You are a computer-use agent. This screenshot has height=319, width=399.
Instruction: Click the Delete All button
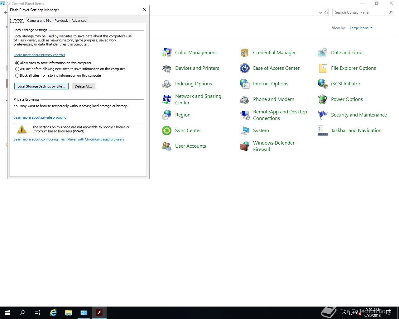[x=83, y=86]
